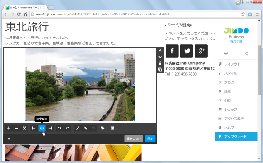Rotate image clockwise
The width and height of the screenshot is (263, 163).
68,128
